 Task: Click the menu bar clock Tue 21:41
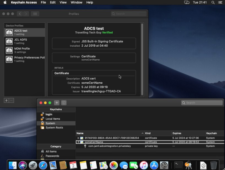200,2
